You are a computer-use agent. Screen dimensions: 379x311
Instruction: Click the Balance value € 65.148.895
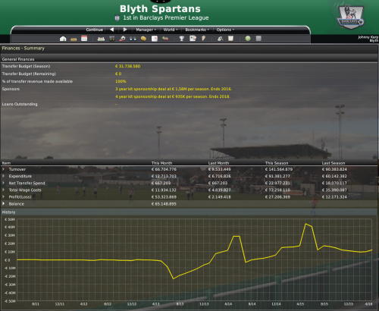(x=164, y=204)
